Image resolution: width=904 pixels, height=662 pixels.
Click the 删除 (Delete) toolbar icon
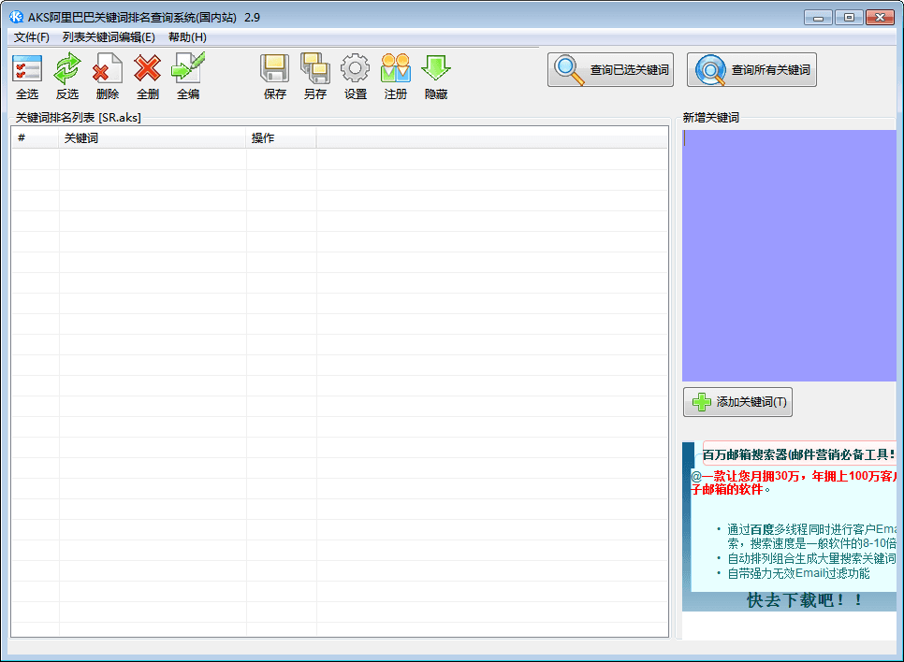(108, 70)
